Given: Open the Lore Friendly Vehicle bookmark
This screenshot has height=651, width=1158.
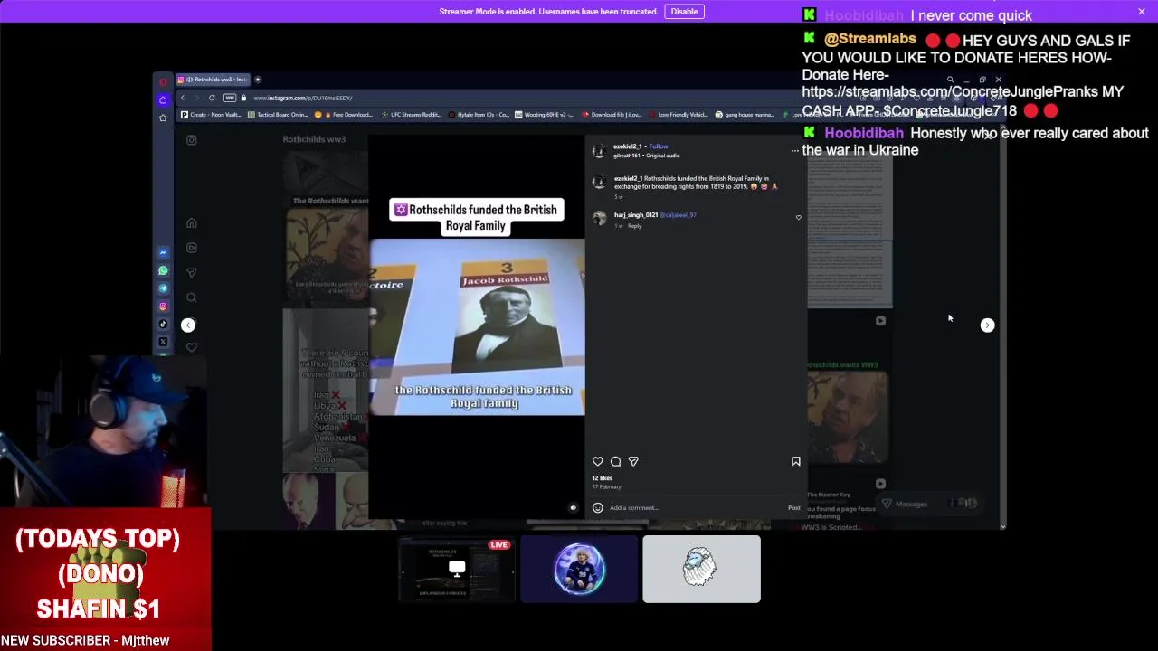Looking at the screenshot, I should (679, 115).
